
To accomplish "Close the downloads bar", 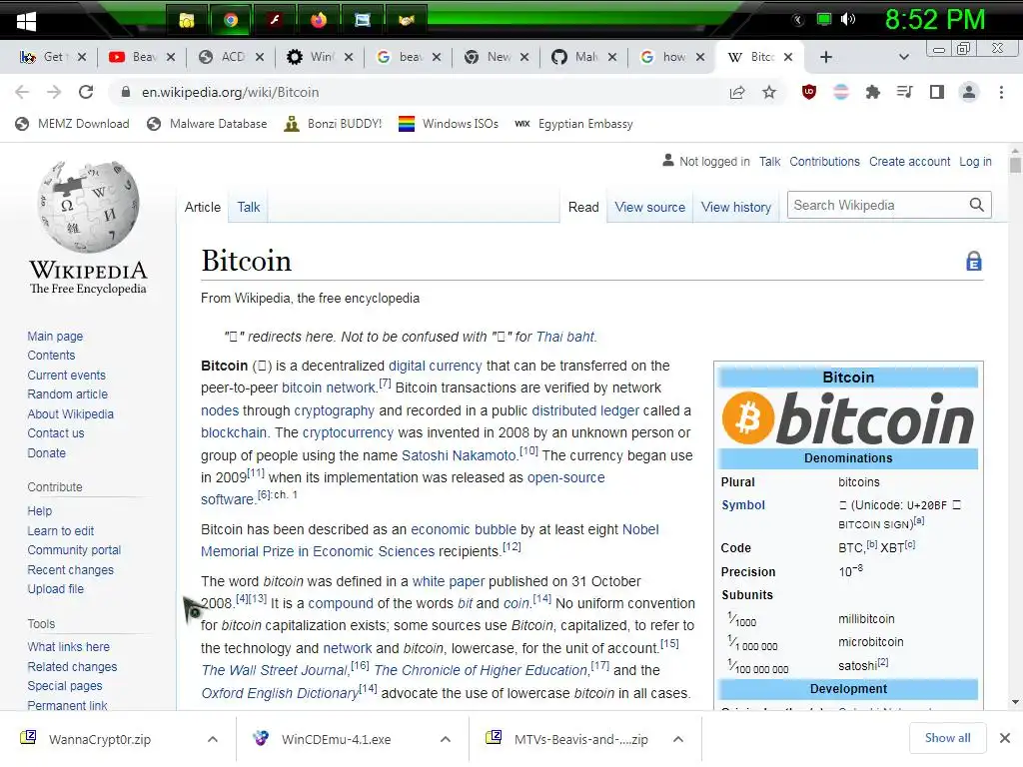I will click(1005, 738).
